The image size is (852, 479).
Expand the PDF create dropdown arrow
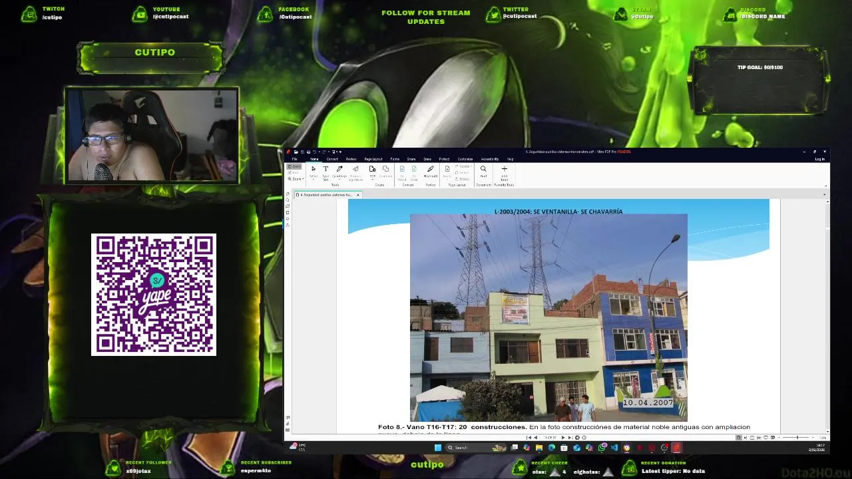[x=372, y=180]
